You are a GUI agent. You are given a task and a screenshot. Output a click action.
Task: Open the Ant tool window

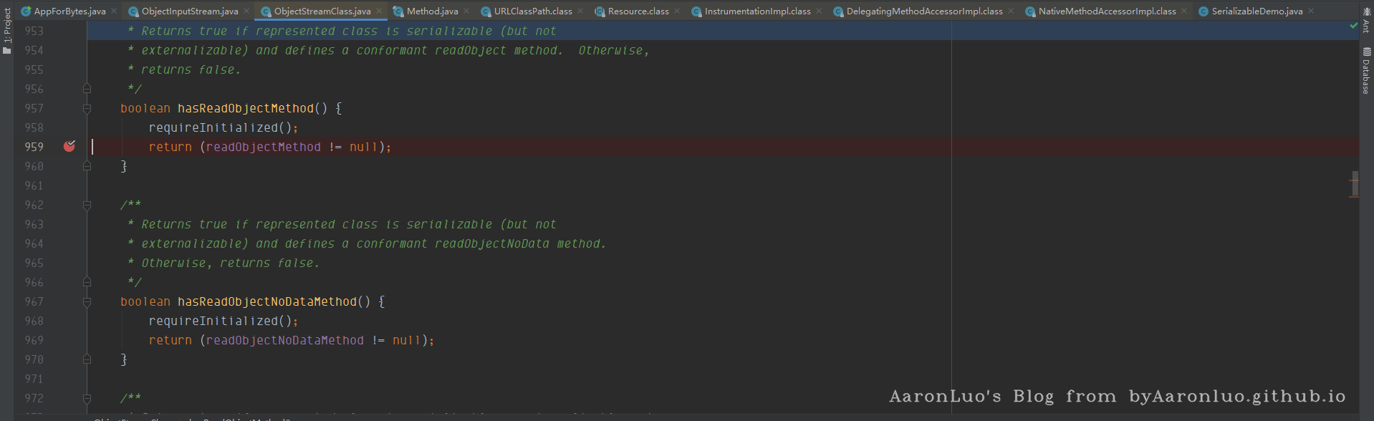click(1366, 20)
